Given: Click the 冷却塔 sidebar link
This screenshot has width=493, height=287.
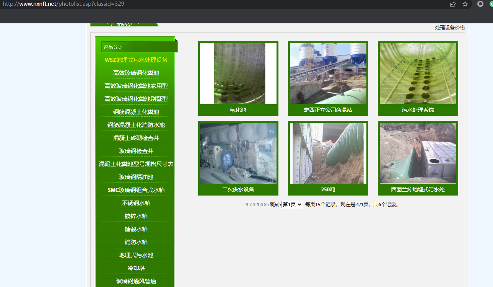Looking at the screenshot, I should pyautogui.click(x=136, y=268).
